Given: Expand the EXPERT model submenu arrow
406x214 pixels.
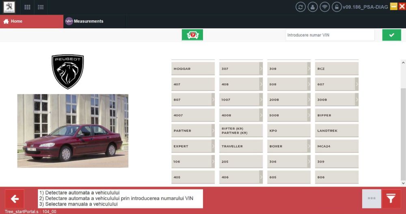Looking at the screenshot, I should tap(213, 146).
